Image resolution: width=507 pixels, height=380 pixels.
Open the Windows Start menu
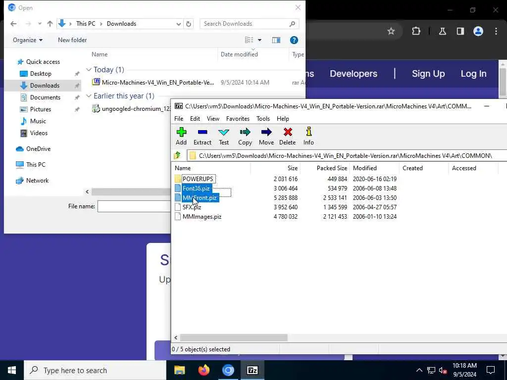coord(12,370)
